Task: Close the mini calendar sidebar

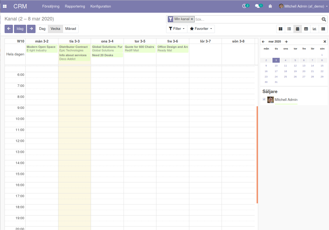Action: pyautogui.click(x=325, y=42)
